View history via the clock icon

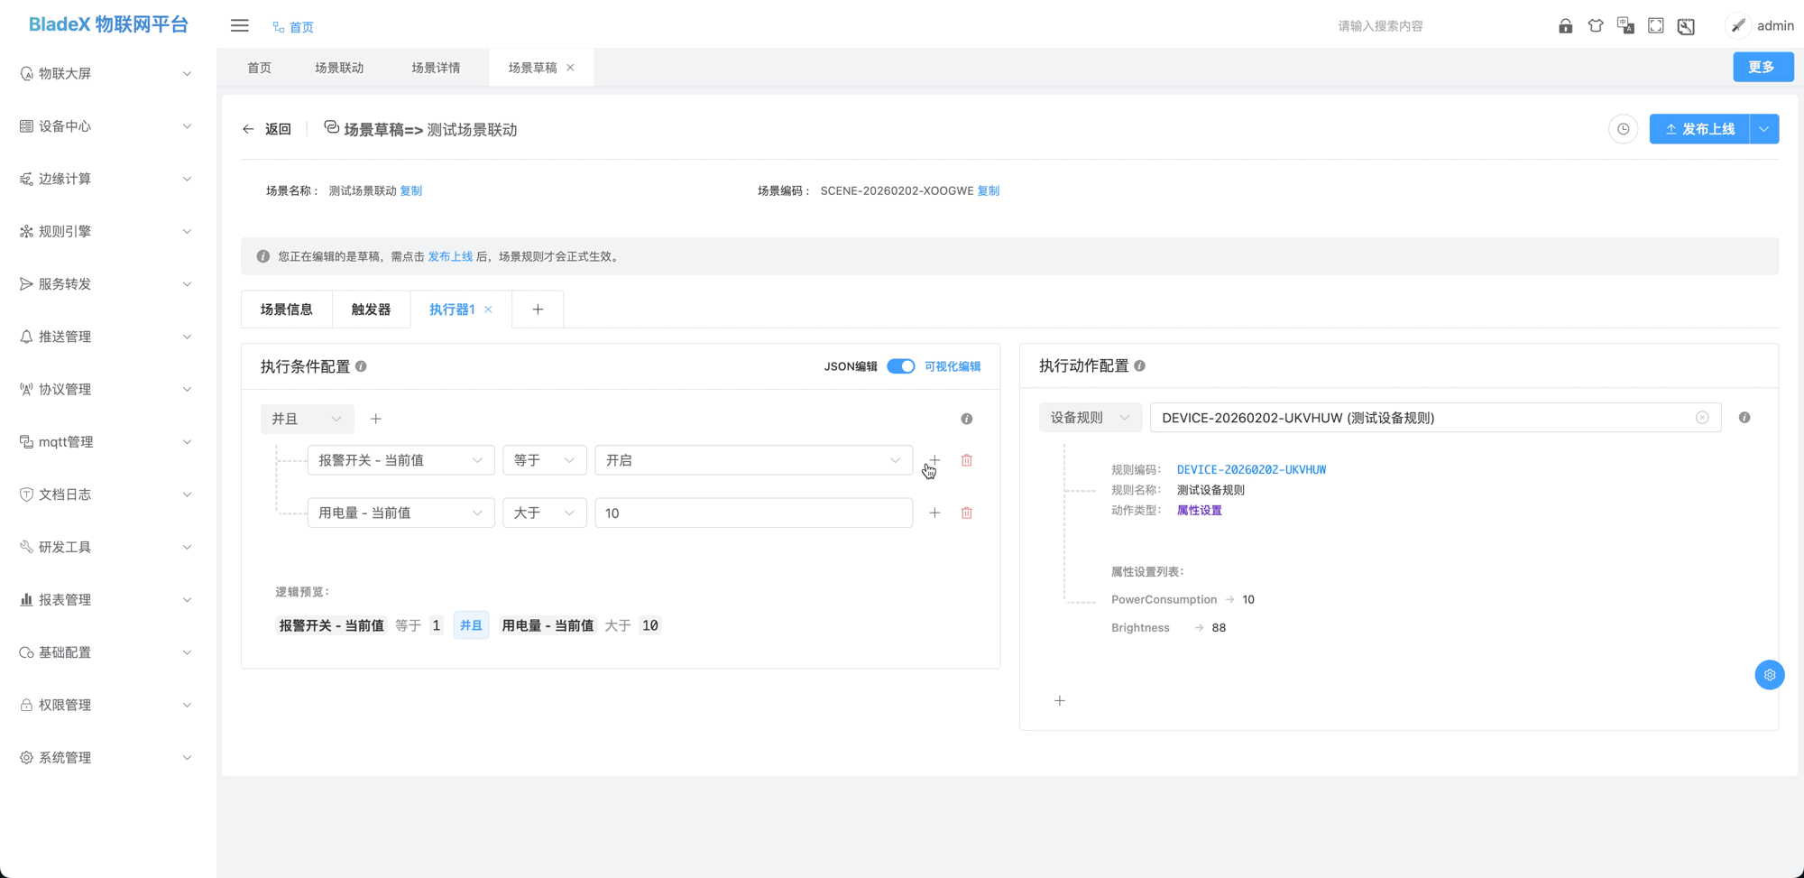tap(1624, 129)
